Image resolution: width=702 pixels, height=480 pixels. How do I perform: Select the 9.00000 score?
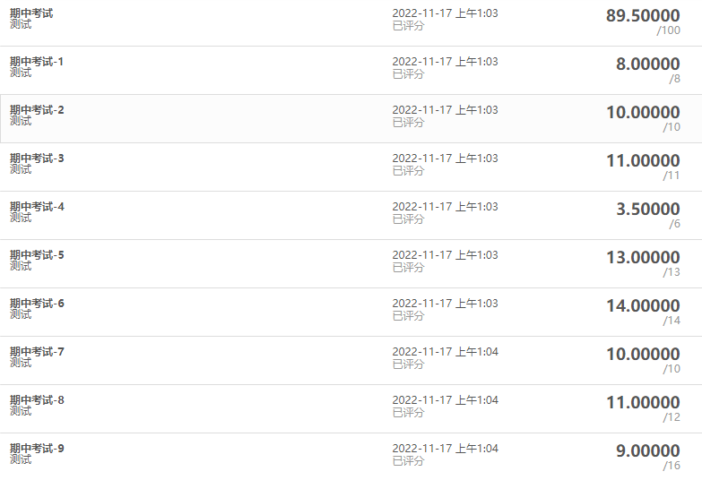pos(647,450)
